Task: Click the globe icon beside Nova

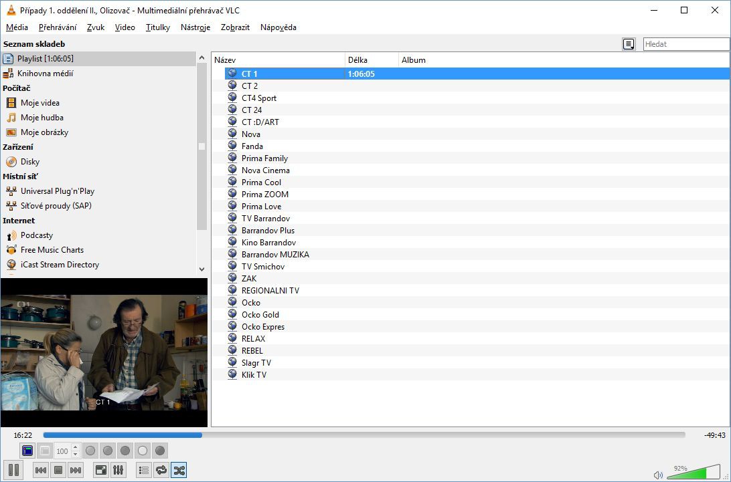Action: (x=232, y=134)
